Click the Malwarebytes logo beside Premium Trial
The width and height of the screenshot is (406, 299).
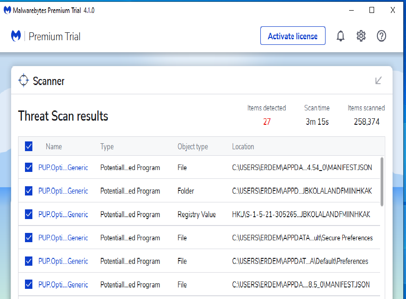(16, 36)
